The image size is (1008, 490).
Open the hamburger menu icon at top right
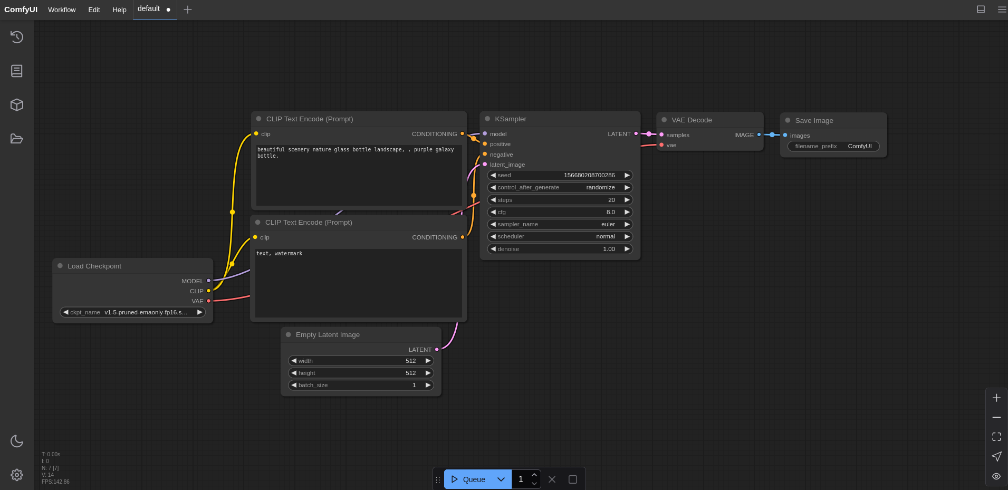pyautogui.click(x=1002, y=9)
